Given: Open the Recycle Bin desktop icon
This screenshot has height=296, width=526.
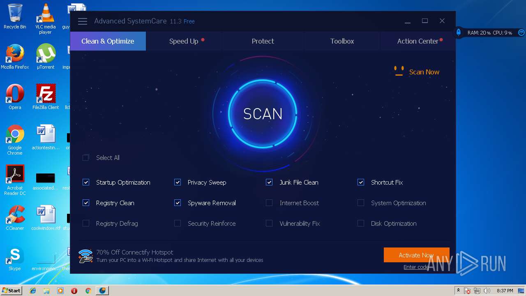Looking at the screenshot, I should pos(15,16).
